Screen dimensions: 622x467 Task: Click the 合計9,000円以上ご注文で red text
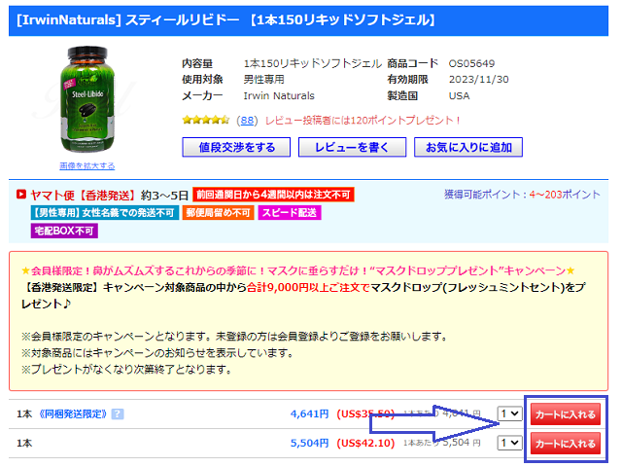click(308, 287)
